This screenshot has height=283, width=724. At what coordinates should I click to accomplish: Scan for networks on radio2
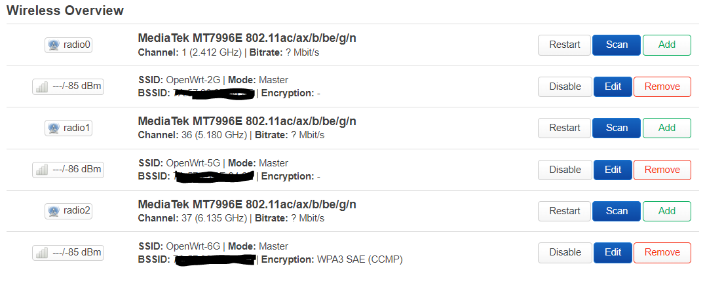coord(617,211)
